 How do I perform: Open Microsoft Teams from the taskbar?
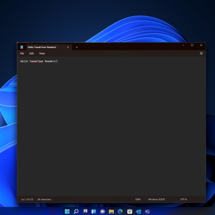click(x=147, y=211)
